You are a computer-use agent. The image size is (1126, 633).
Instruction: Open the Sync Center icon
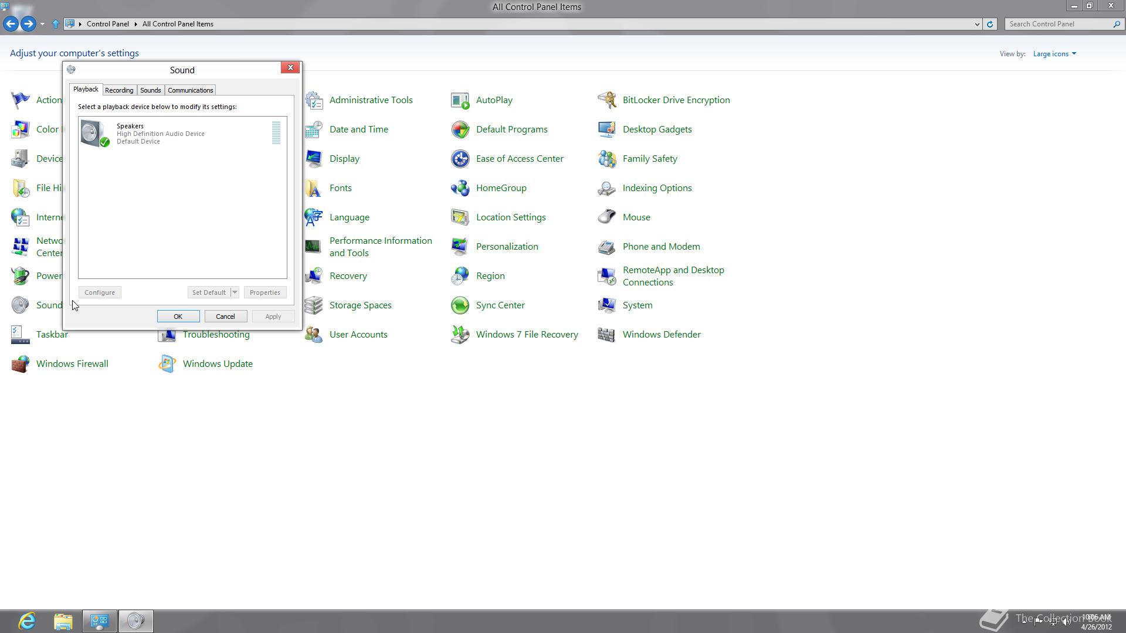point(460,305)
